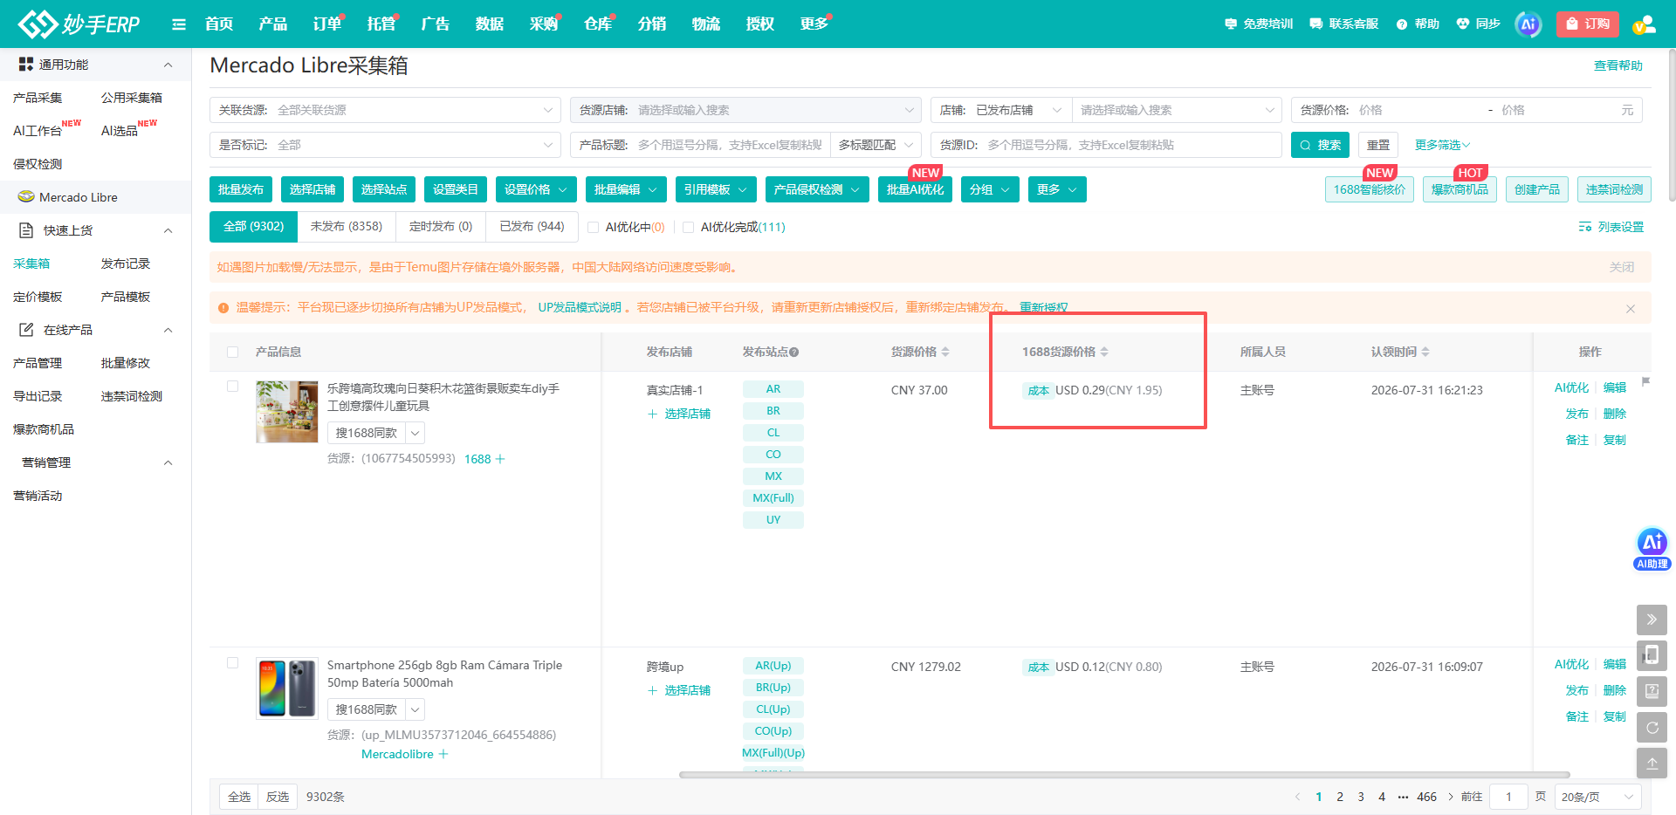Click the question-mark note icon in the right floating toolbar
Screen dimensions: 1676x815
pos(1652,691)
